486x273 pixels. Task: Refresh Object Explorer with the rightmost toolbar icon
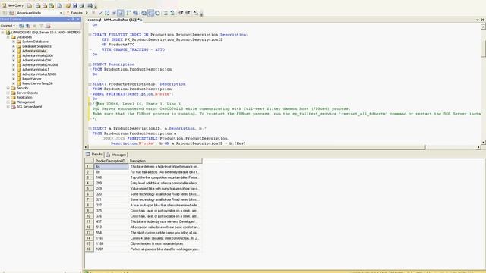48,26
